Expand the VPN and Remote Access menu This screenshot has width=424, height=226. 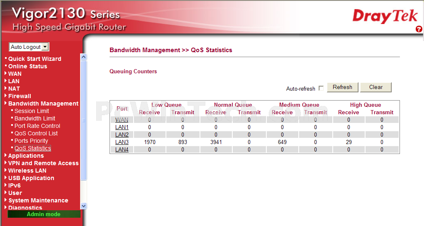coord(43,163)
